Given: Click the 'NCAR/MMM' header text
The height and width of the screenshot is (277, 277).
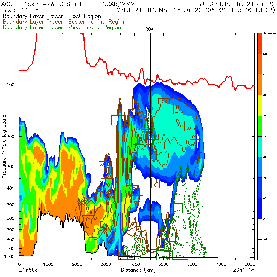Looking at the screenshot, I should click(119, 4).
